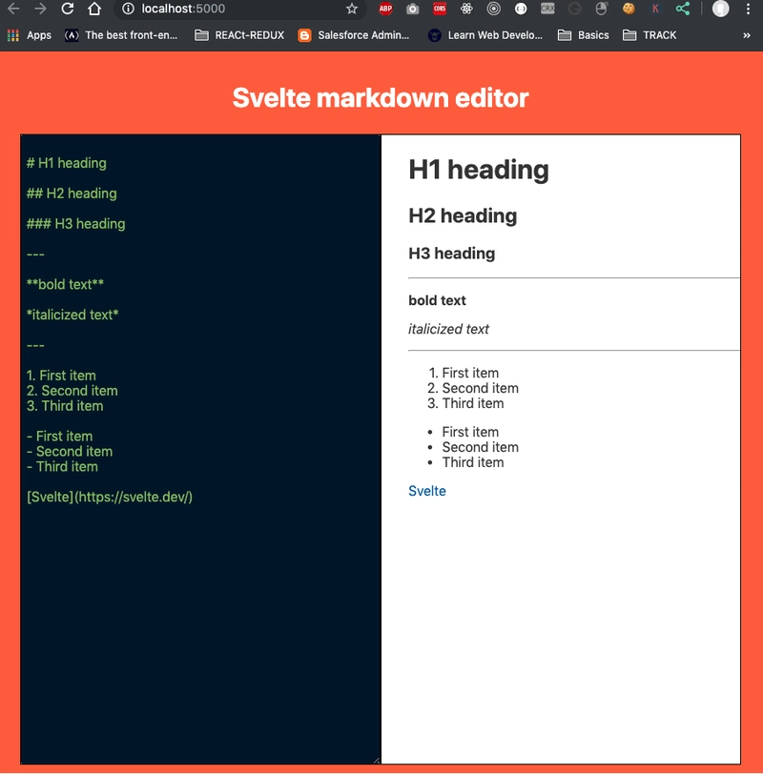763x774 pixels.
Task: Open the browser home page
Action: click(94, 9)
